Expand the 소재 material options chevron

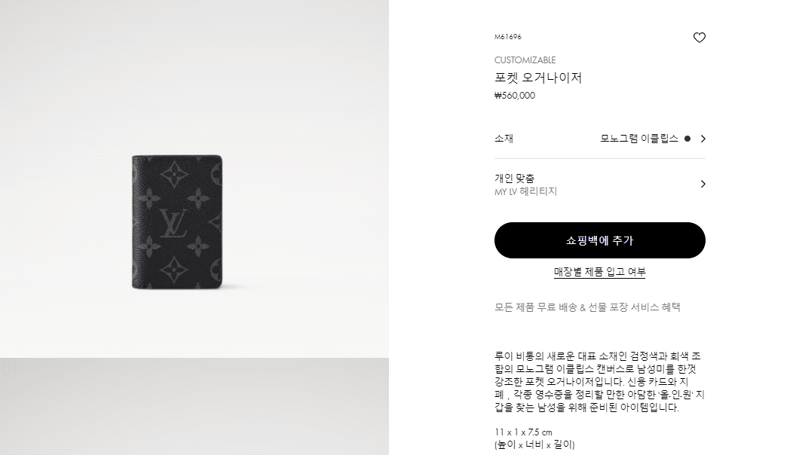tap(703, 139)
